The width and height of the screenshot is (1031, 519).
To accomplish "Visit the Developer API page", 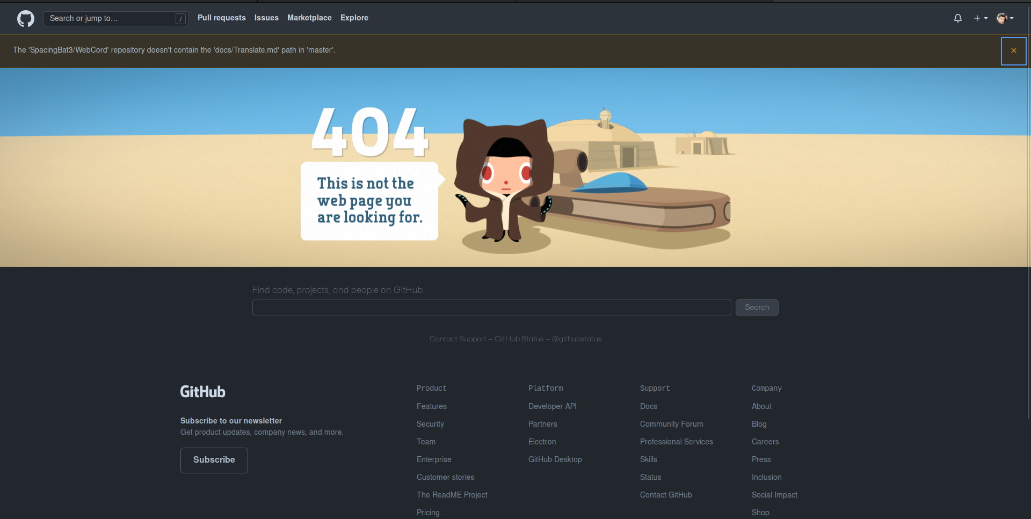I will click(x=552, y=406).
